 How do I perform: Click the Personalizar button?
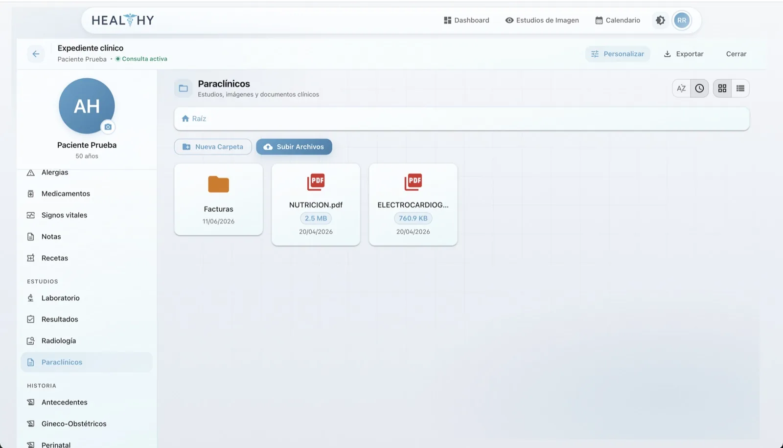pos(618,54)
